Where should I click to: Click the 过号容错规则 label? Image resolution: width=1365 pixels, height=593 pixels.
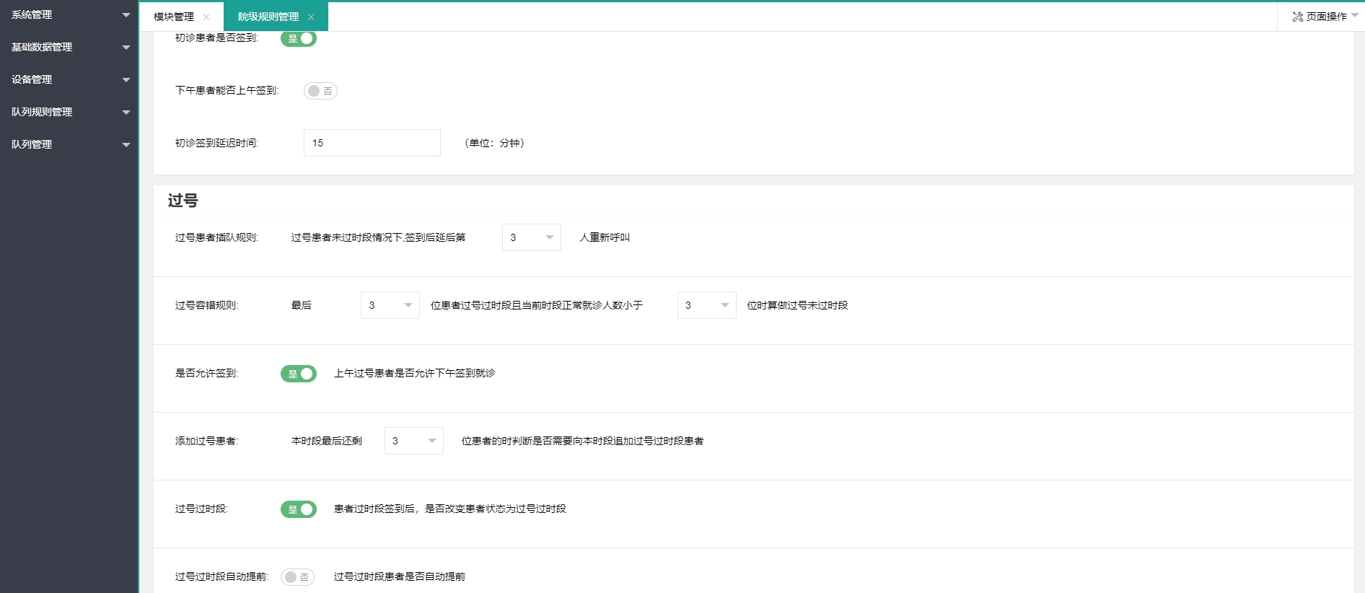tap(206, 305)
